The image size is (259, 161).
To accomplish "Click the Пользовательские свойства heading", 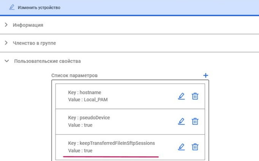I will point(47,61).
